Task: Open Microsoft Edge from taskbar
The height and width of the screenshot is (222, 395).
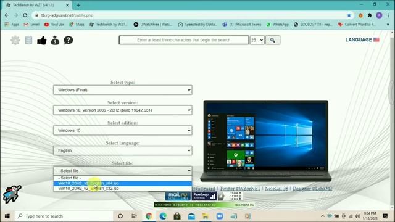Action: coord(163,216)
